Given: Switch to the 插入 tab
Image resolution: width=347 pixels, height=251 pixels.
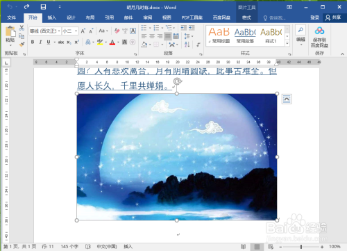Looking at the screenshot, I should pos(52,17).
